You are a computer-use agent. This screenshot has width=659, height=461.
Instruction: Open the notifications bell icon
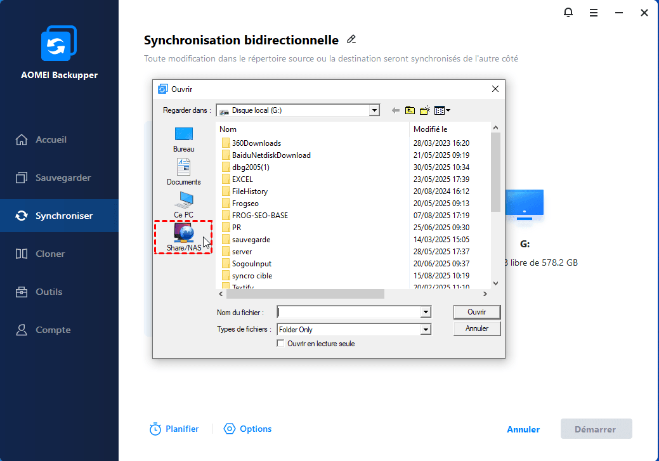(x=568, y=13)
